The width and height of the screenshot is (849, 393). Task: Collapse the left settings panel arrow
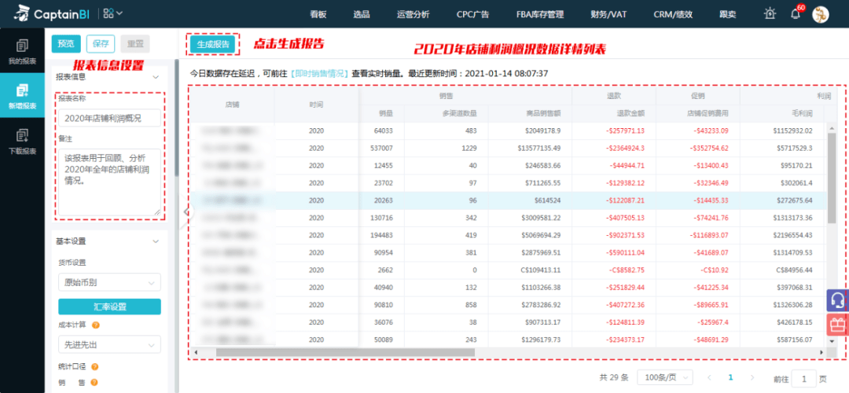point(186,211)
